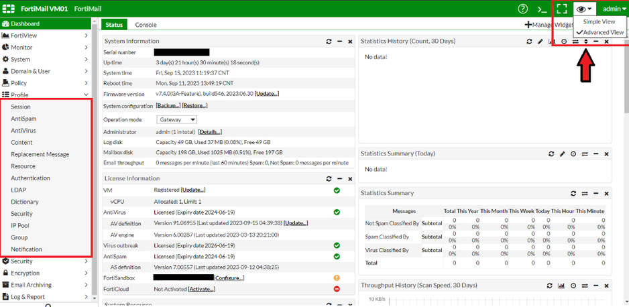Click swap arrows icon on Statistics Summary (Today)

pos(585,154)
